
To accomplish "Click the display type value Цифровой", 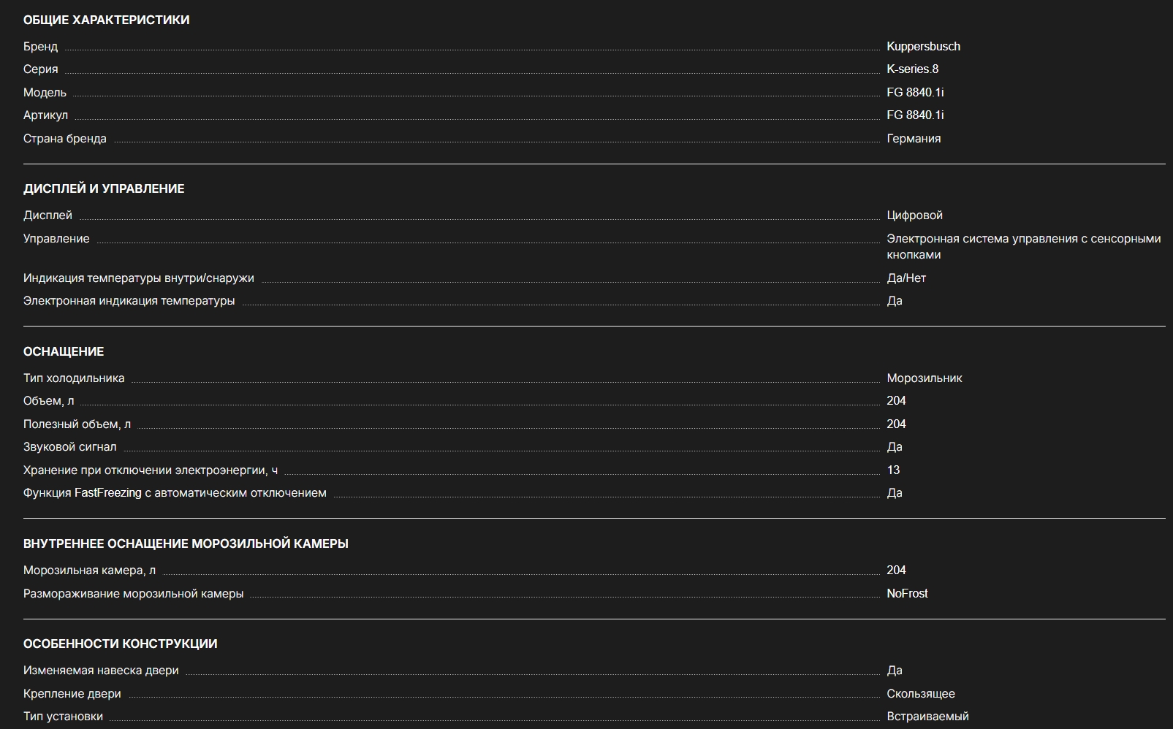I will click(914, 215).
